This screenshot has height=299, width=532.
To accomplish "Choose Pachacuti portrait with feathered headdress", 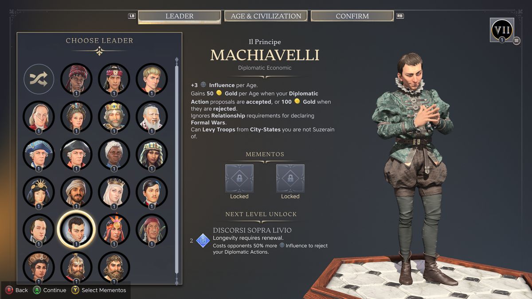I will click(x=114, y=229).
